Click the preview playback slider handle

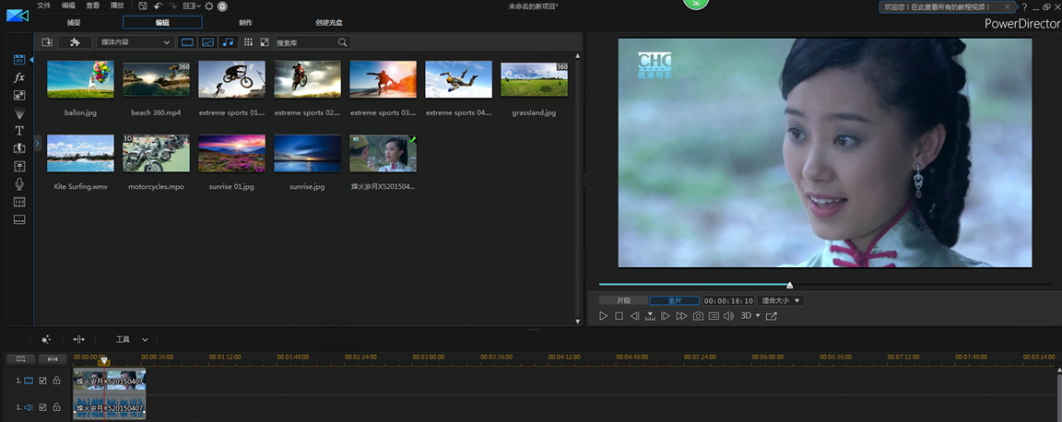tap(789, 285)
